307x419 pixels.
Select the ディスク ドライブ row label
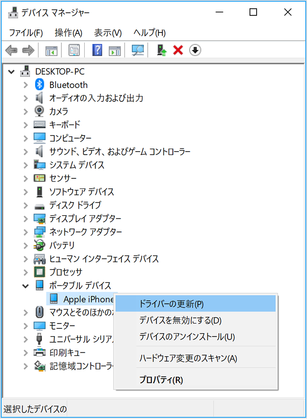click(75, 205)
